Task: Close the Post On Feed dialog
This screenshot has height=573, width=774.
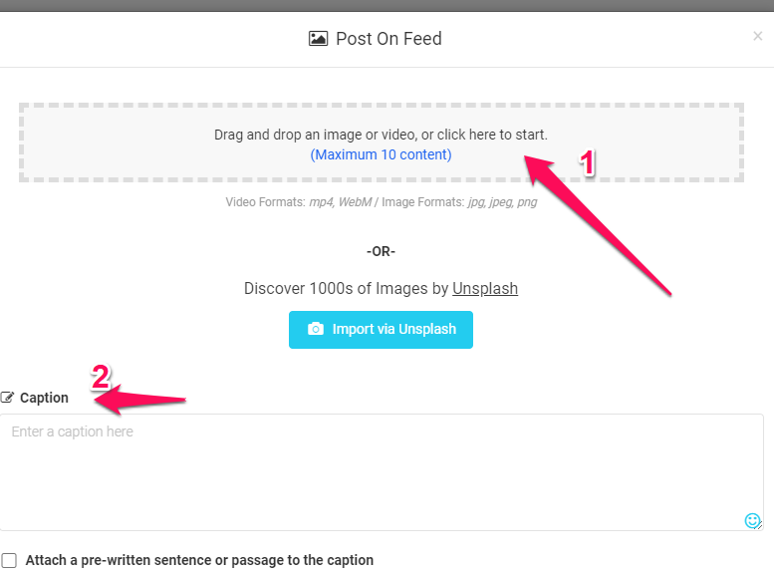Action: 758,36
